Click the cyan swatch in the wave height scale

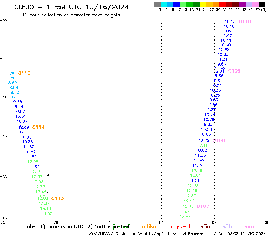(x=163, y=4)
